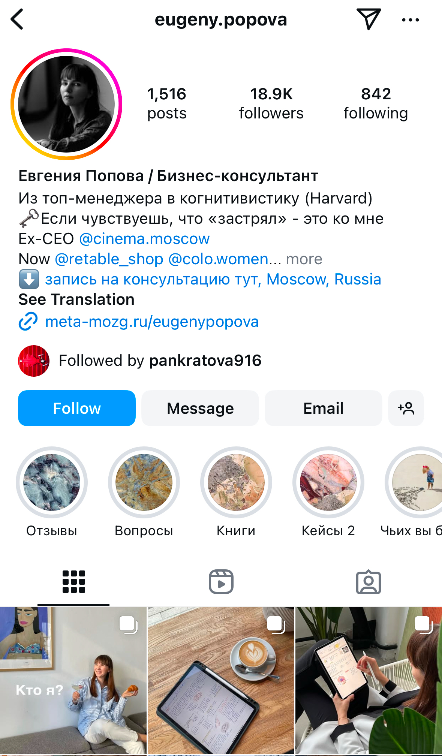Expand bio with the more link
This screenshot has width=442, height=756.
point(304,259)
